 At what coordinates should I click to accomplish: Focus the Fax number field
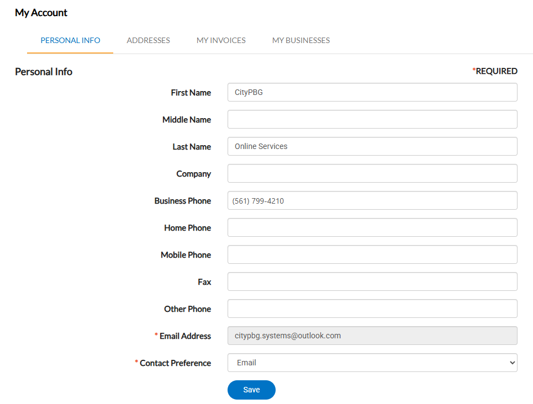tap(372, 281)
